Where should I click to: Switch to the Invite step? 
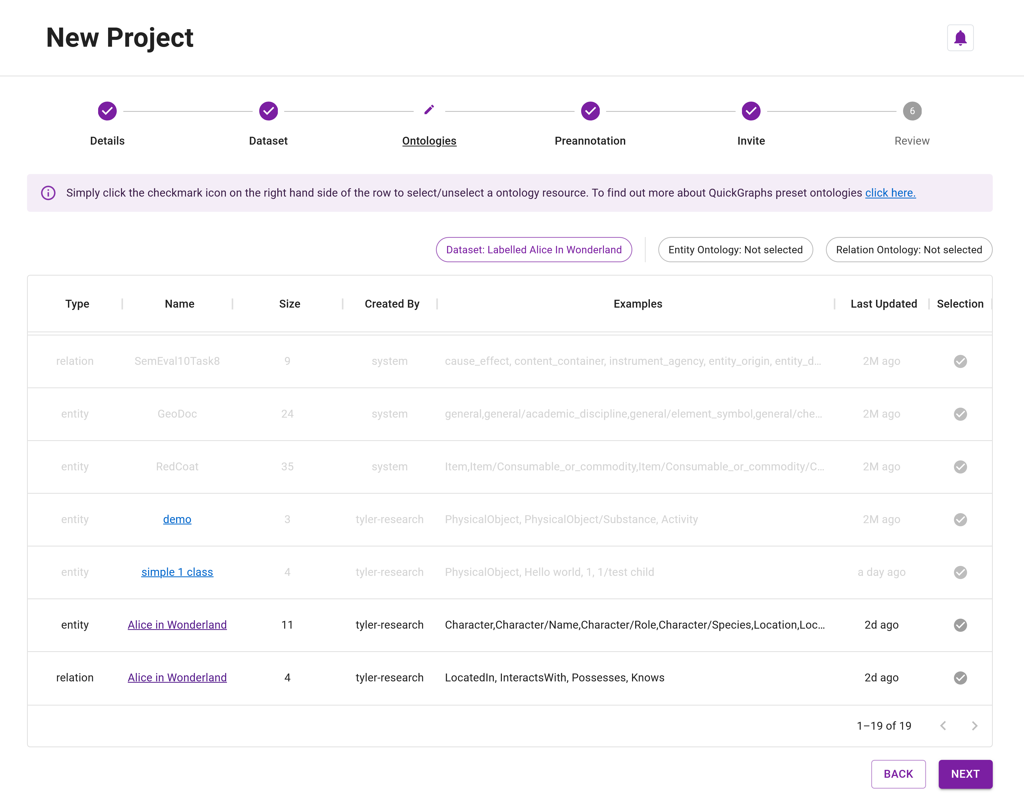pos(751,140)
